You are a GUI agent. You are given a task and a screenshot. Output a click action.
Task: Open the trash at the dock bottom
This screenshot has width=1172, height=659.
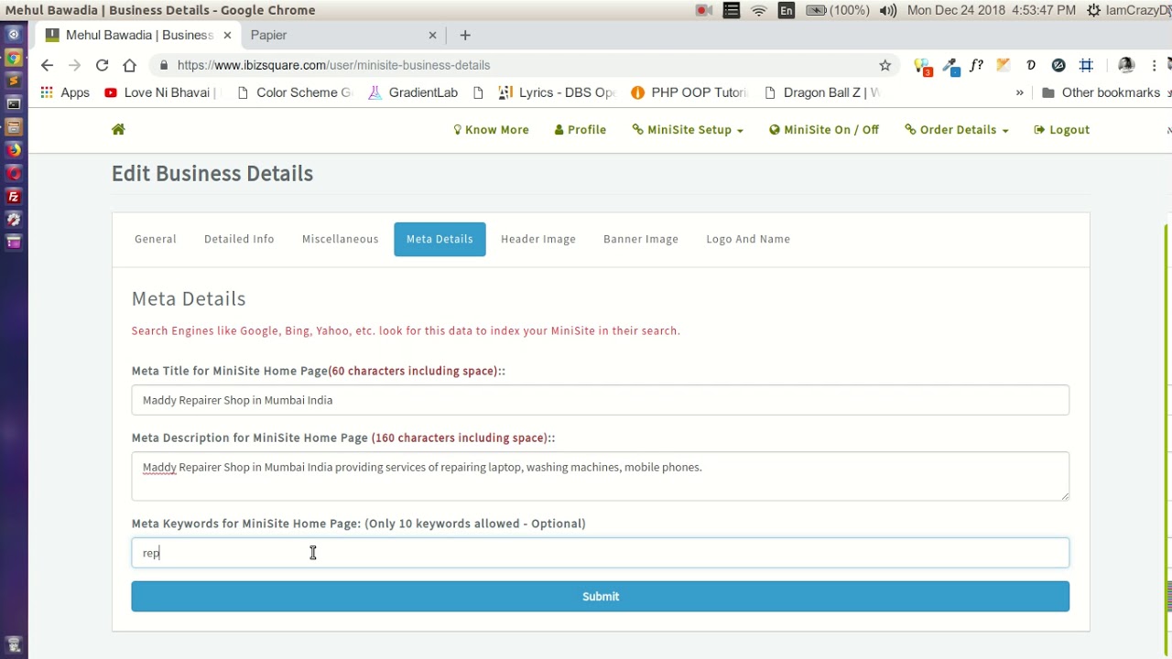click(14, 644)
